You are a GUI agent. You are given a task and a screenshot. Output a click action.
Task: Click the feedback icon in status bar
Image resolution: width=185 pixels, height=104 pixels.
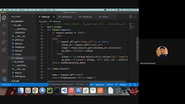[x=130, y=85]
